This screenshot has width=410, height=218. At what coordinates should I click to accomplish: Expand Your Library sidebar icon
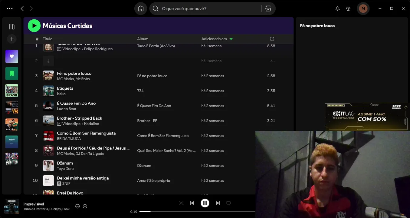(x=12, y=27)
